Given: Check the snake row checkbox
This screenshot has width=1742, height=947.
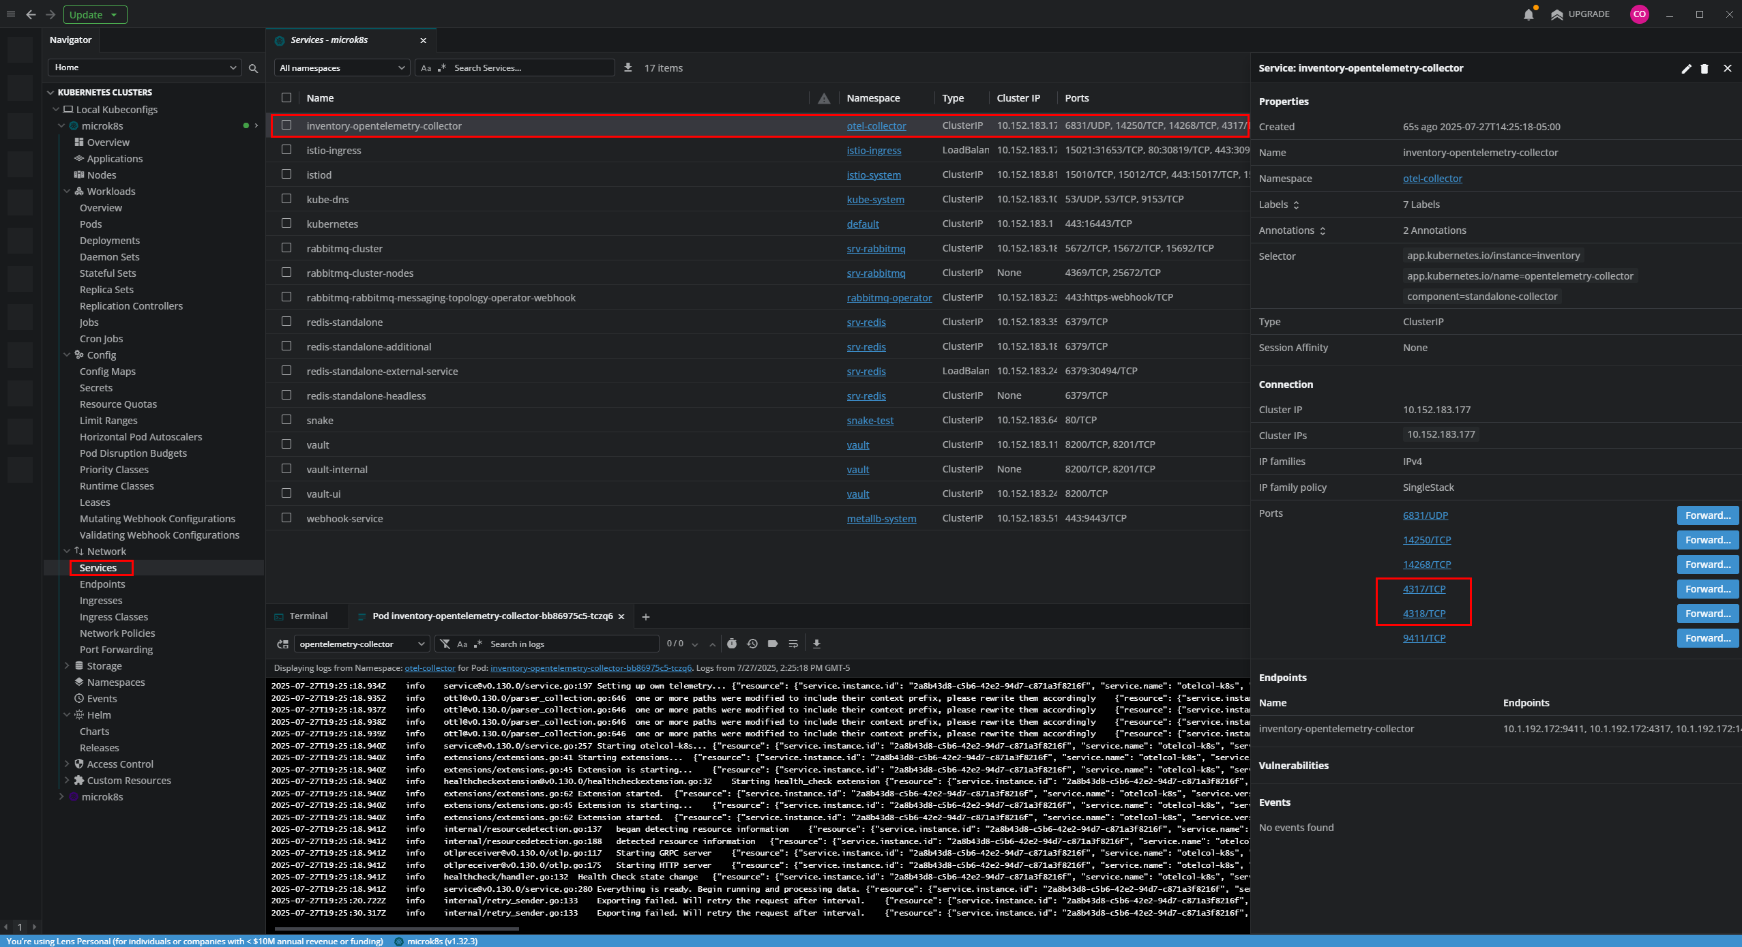Looking at the screenshot, I should (286, 419).
